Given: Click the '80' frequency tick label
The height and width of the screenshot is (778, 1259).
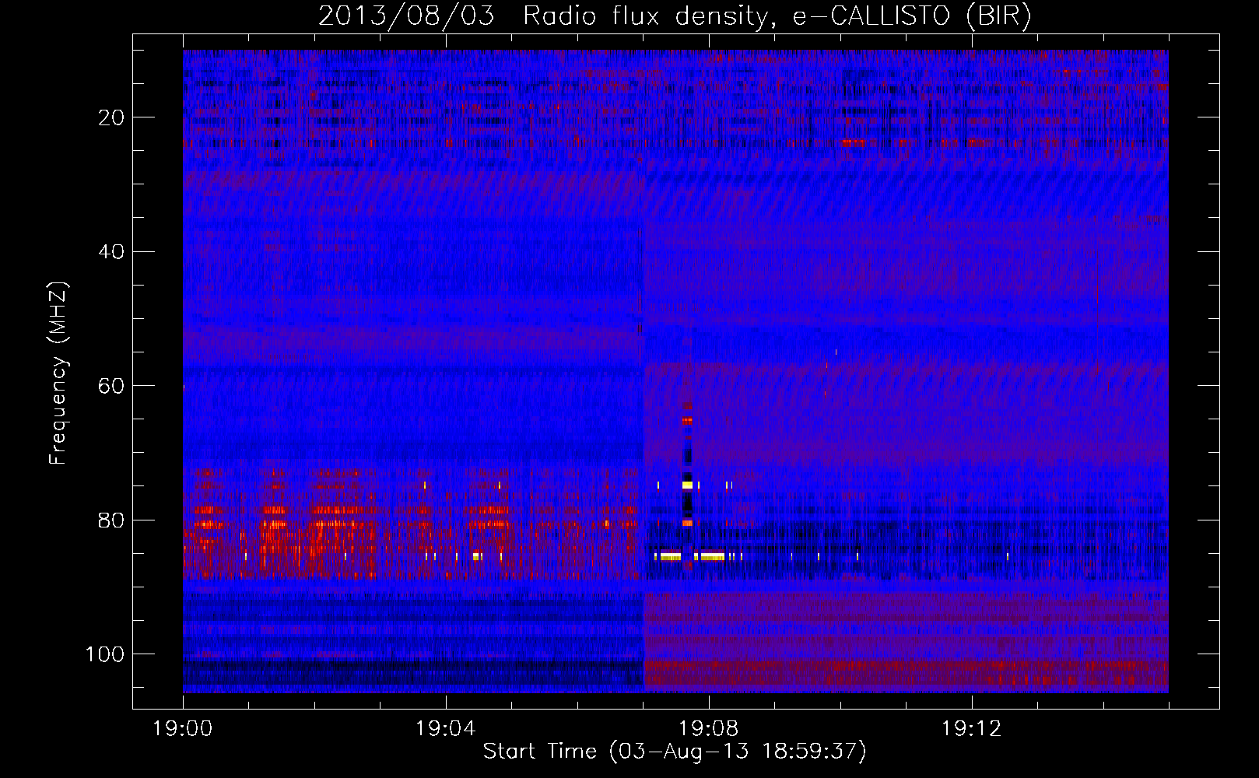Looking at the screenshot, I should [x=112, y=520].
